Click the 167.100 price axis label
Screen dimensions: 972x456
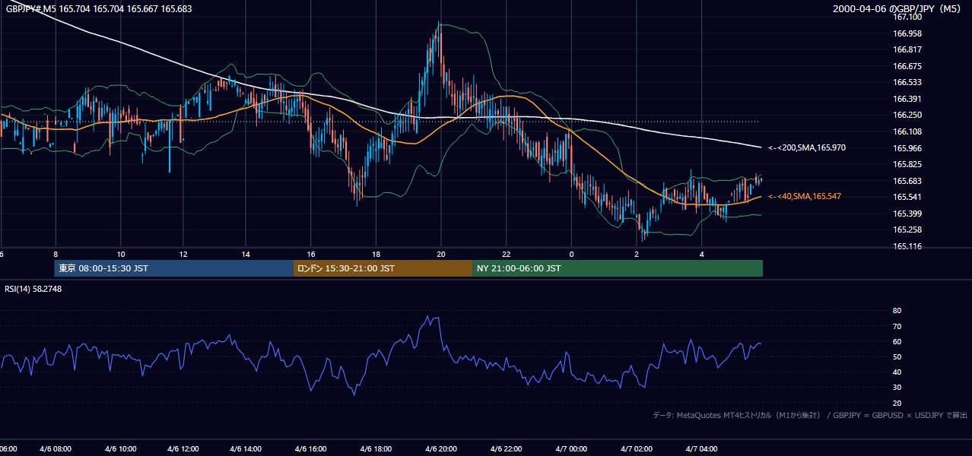pyautogui.click(x=907, y=17)
